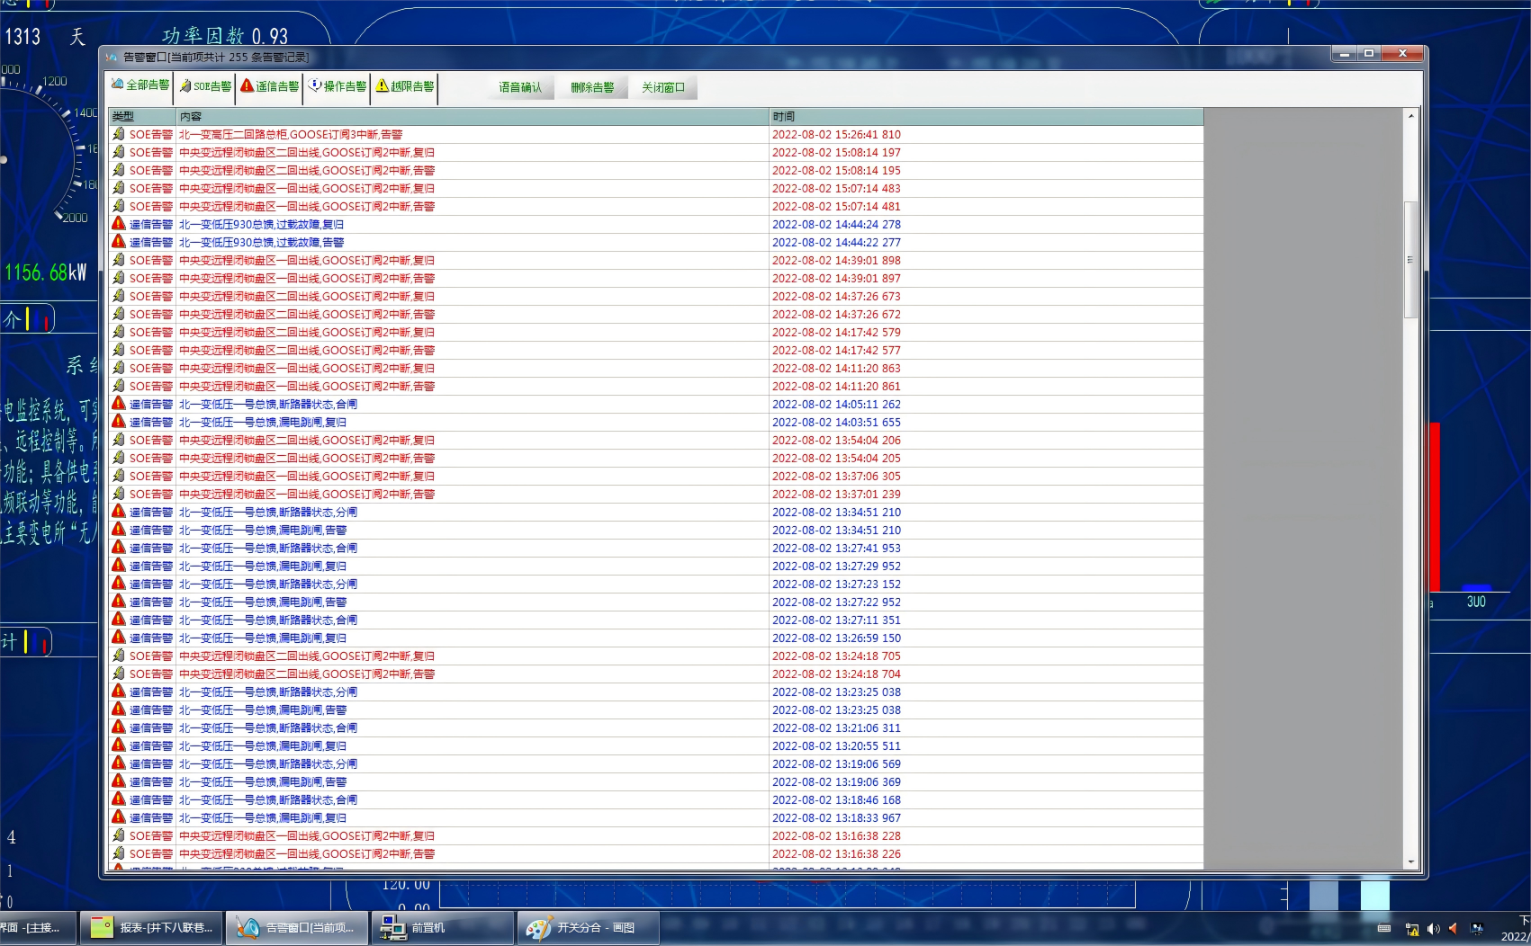Open 前置机 taskbar item
1531x946 pixels.
pyautogui.click(x=442, y=927)
